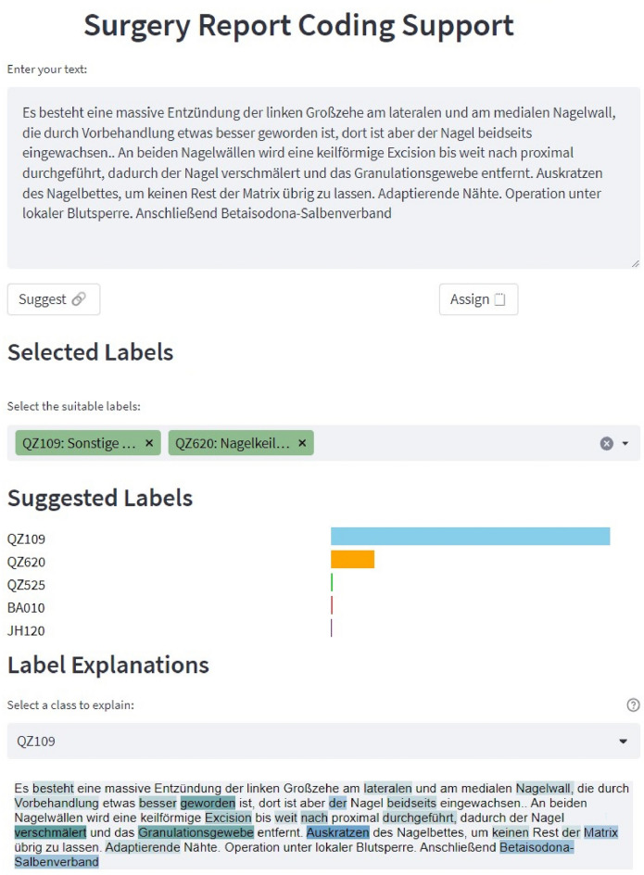Click the QZ109: Sonstige label chip
Screen dimensions: 644x875
click(x=79, y=443)
